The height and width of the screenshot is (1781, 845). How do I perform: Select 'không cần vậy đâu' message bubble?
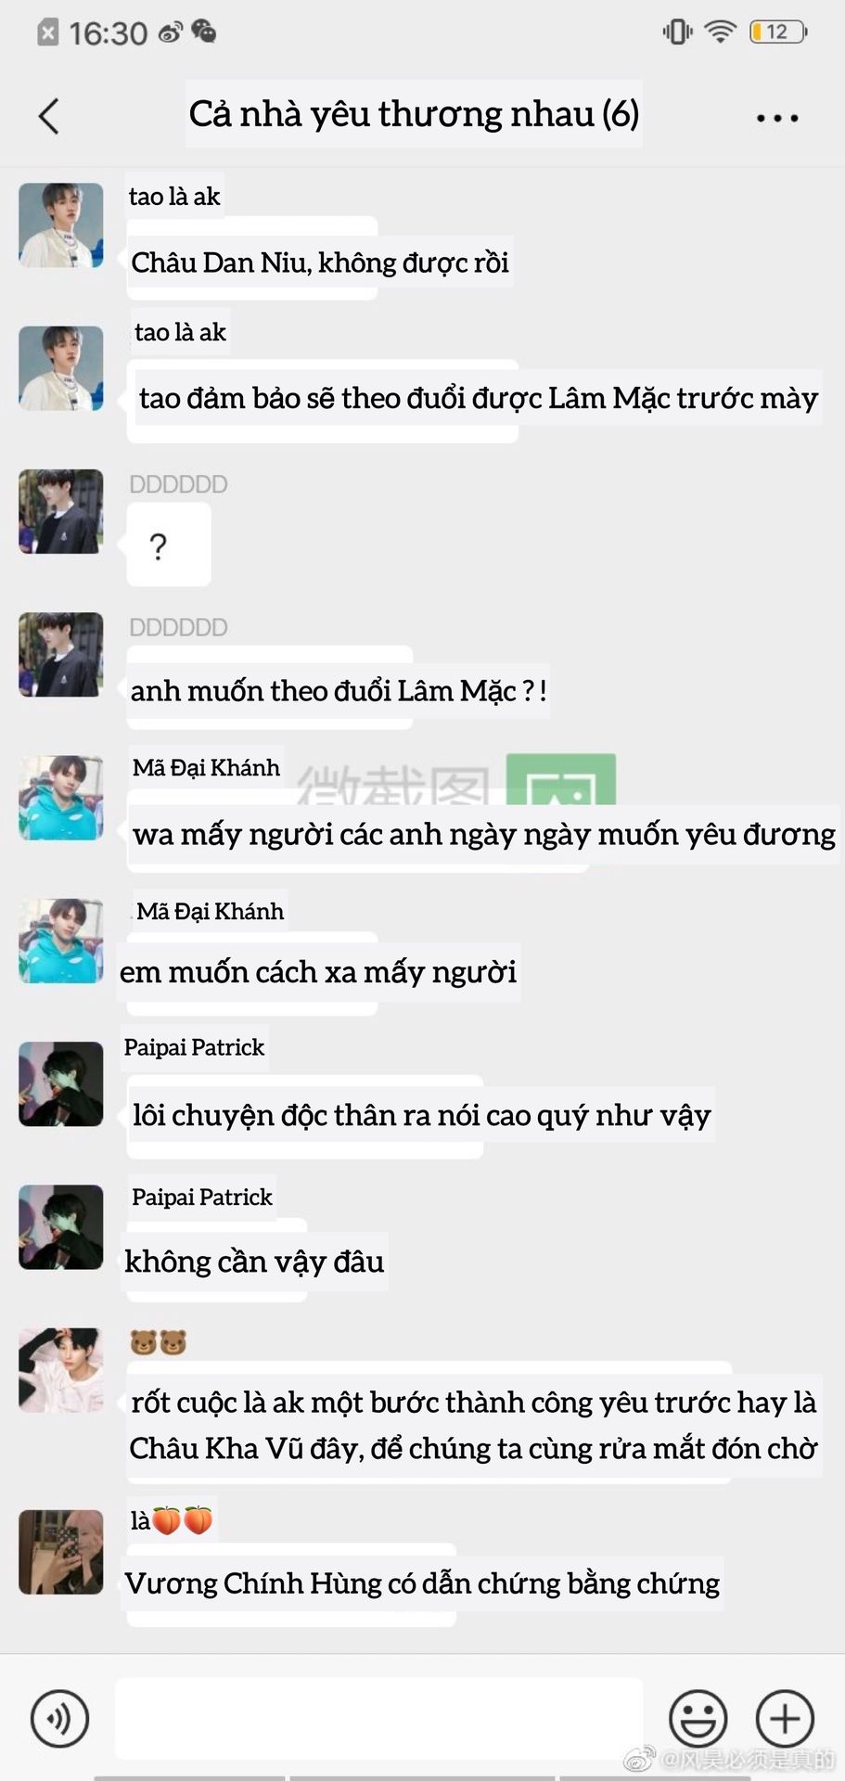[254, 1261]
